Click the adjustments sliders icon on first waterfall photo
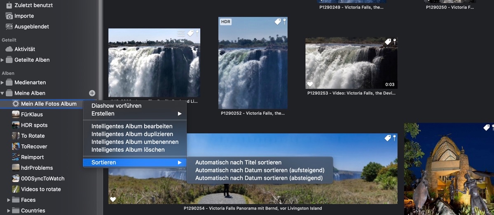This screenshot has width=494, height=215. point(181,33)
